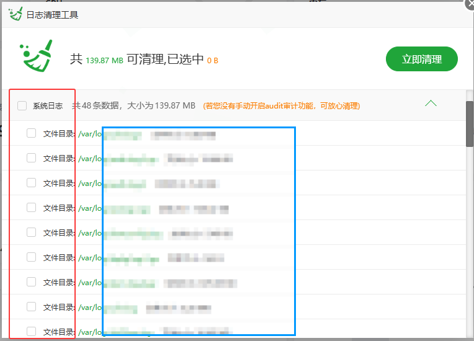This screenshot has height=341, width=474.
Task: Collapse the 系统日志 section with chevron
Action: point(431,104)
